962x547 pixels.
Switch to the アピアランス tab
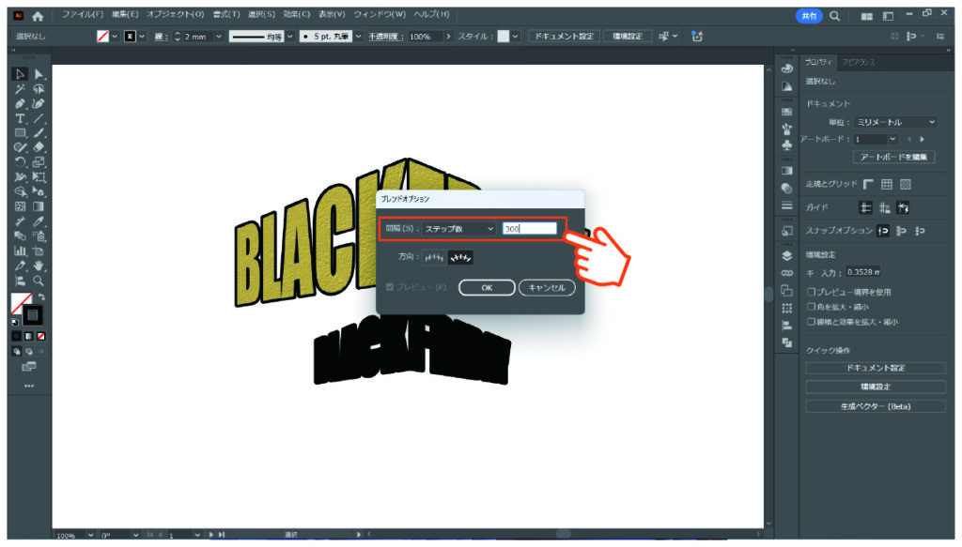pos(859,63)
